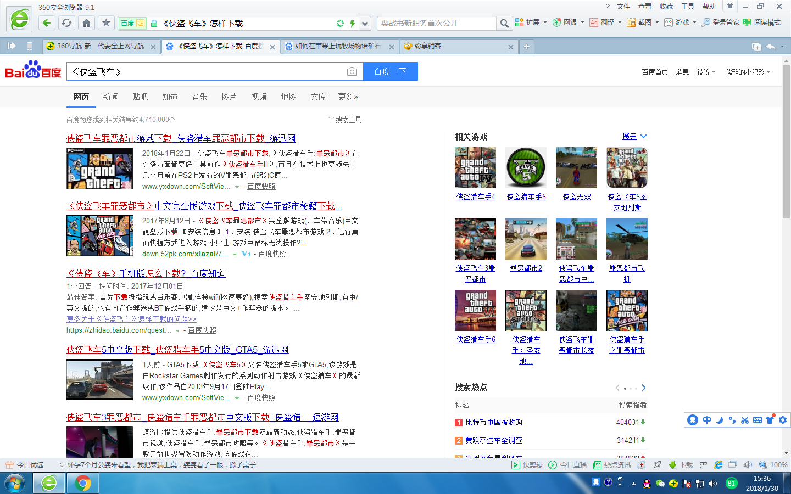Open the IME settings gear icon

783,420
